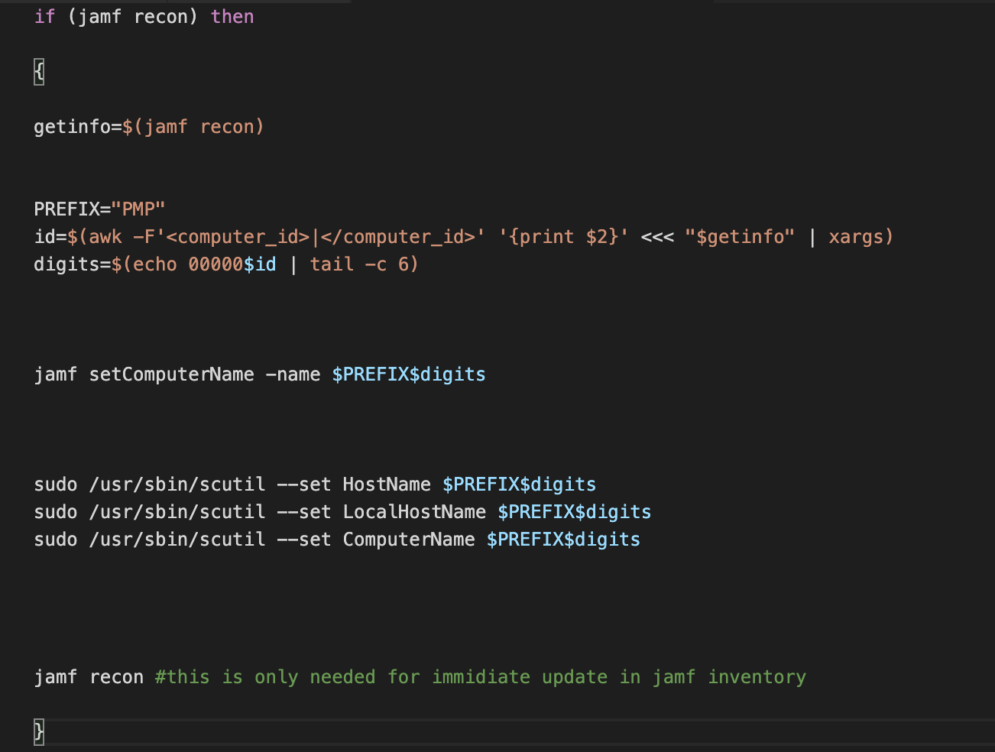Viewport: 995px width, 752px height.
Task: Click the 'xargs)' command at line end
Action: 861,237
